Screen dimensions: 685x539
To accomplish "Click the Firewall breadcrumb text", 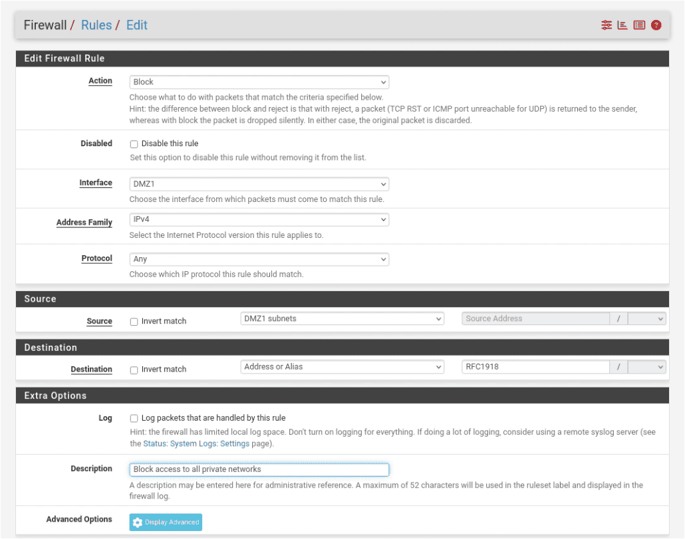I will [x=45, y=25].
